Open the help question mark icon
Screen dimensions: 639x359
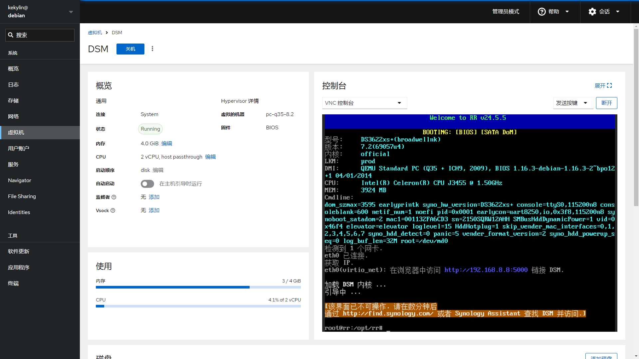pyautogui.click(x=541, y=12)
